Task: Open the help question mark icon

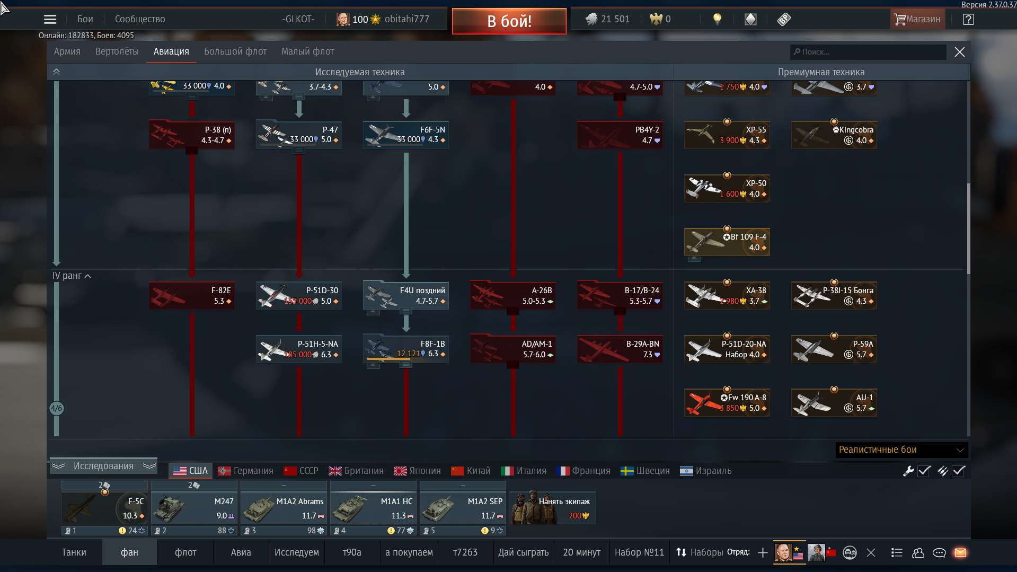Action: [x=968, y=19]
